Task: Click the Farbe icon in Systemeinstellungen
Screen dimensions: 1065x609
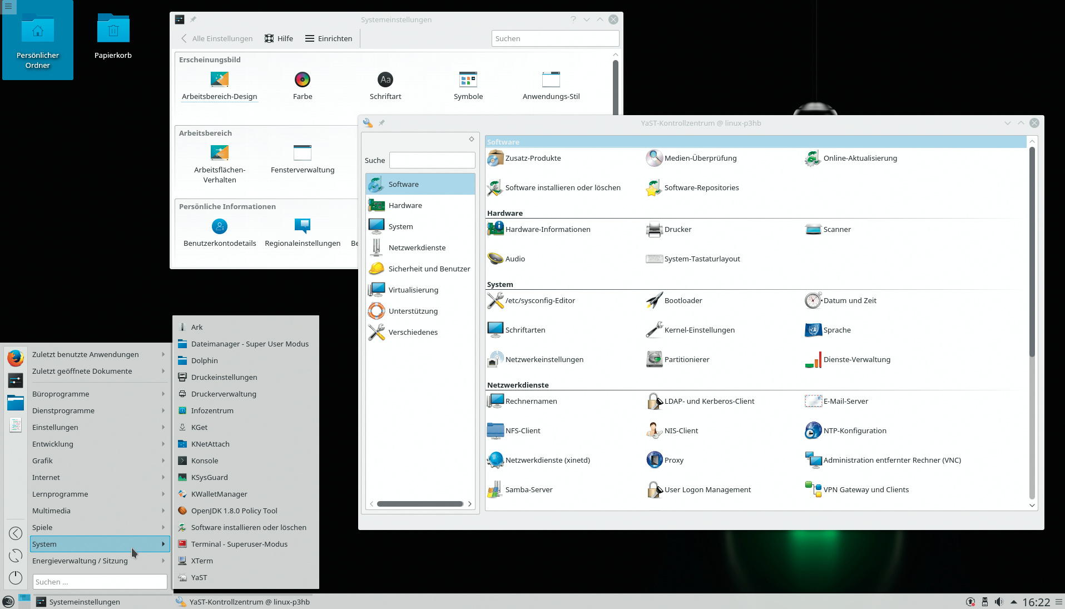Action: pos(302,80)
